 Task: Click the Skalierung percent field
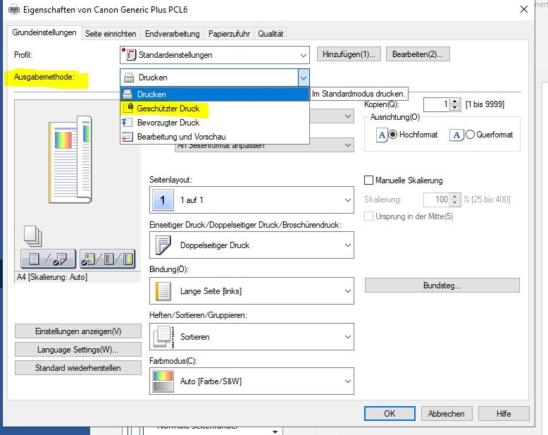[437, 200]
